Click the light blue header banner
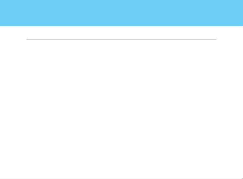The width and height of the screenshot is (243, 179). pos(121,13)
